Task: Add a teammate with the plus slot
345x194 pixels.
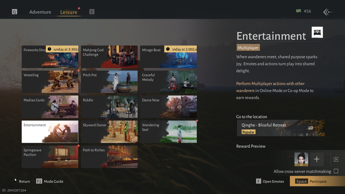Action: [317, 159]
